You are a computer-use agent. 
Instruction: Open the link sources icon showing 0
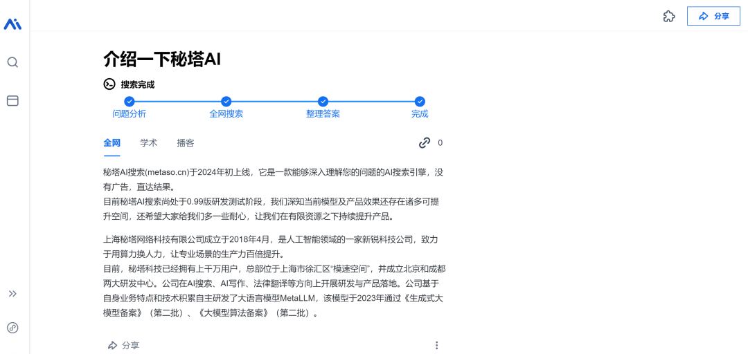(x=425, y=143)
